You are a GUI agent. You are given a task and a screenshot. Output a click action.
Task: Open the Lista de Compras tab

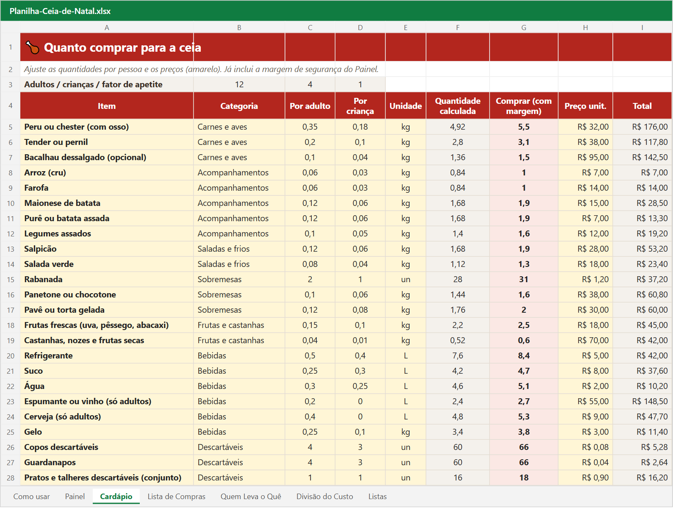tap(176, 497)
